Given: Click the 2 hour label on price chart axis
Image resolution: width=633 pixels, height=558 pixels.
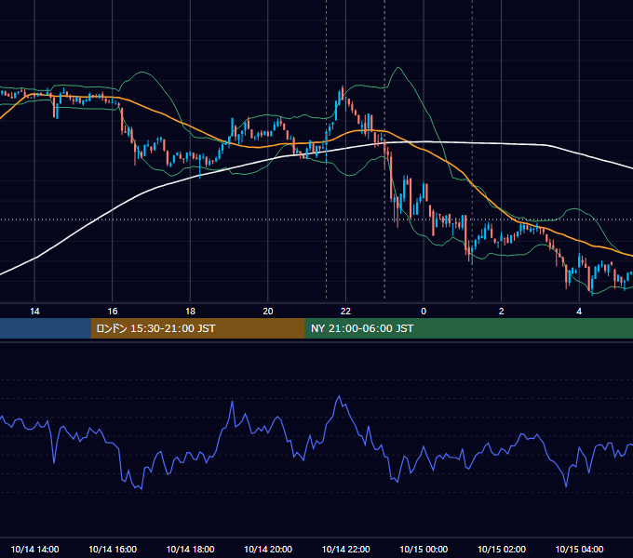Looking at the screenshot, I should [501, 312].
